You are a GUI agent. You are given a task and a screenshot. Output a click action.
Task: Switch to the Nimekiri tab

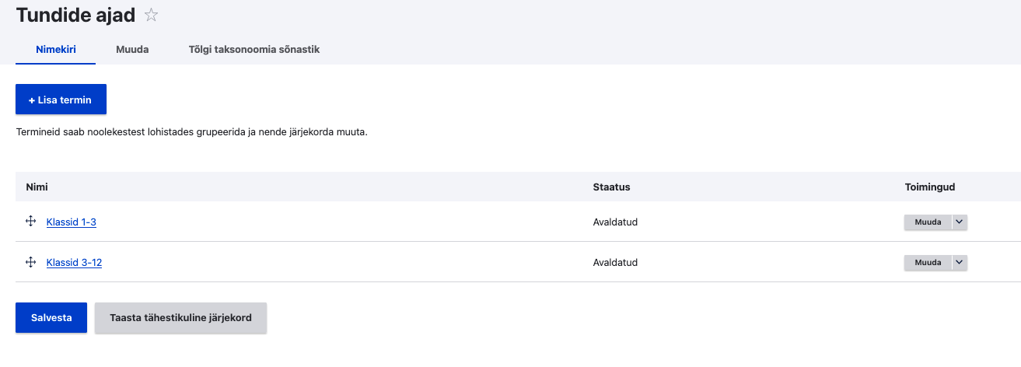[x=56, y=49]
